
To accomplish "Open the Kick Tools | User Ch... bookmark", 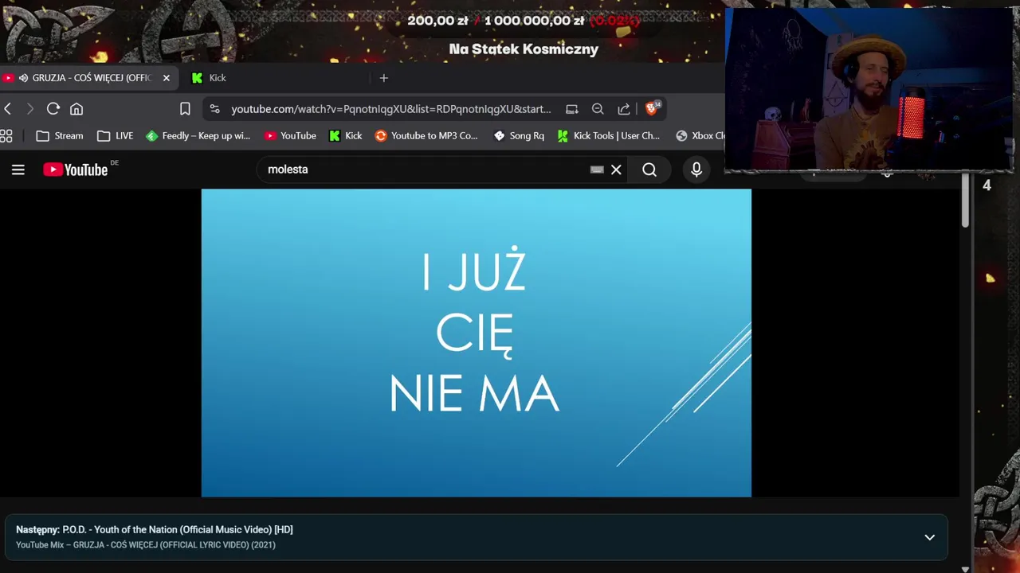I will coord(609,136).
